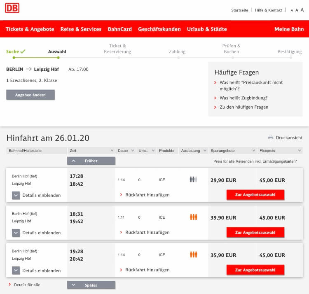This screenshot has width=309, height=294.
Task: Click the DB logo icon
Action: [x=12, y=8]
